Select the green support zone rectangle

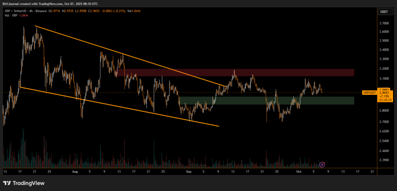271,100
